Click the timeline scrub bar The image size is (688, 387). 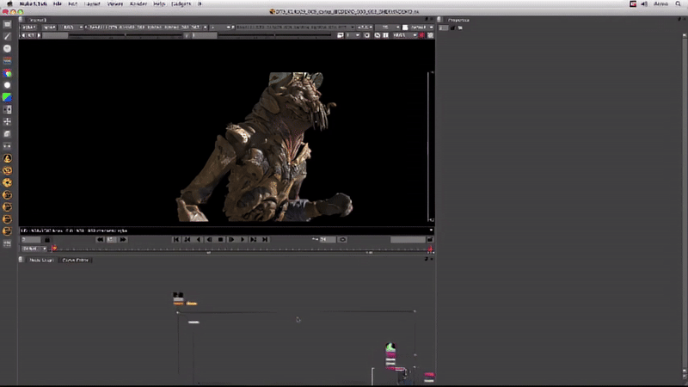tap(241, 249)
